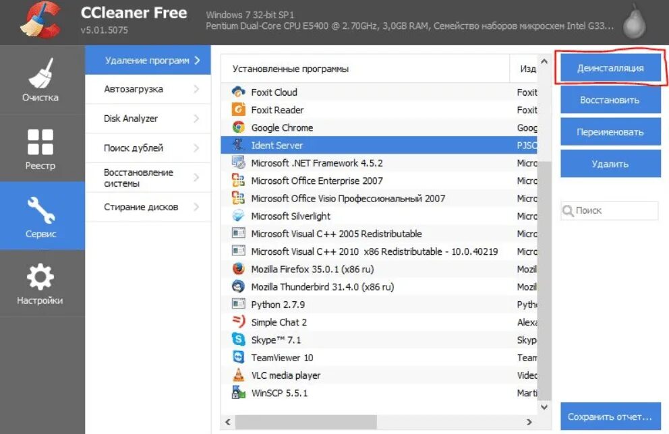Click the Google Chrome program icon
Image resolution: width=669 pixels, height=434 pixels.
point(238,127)
